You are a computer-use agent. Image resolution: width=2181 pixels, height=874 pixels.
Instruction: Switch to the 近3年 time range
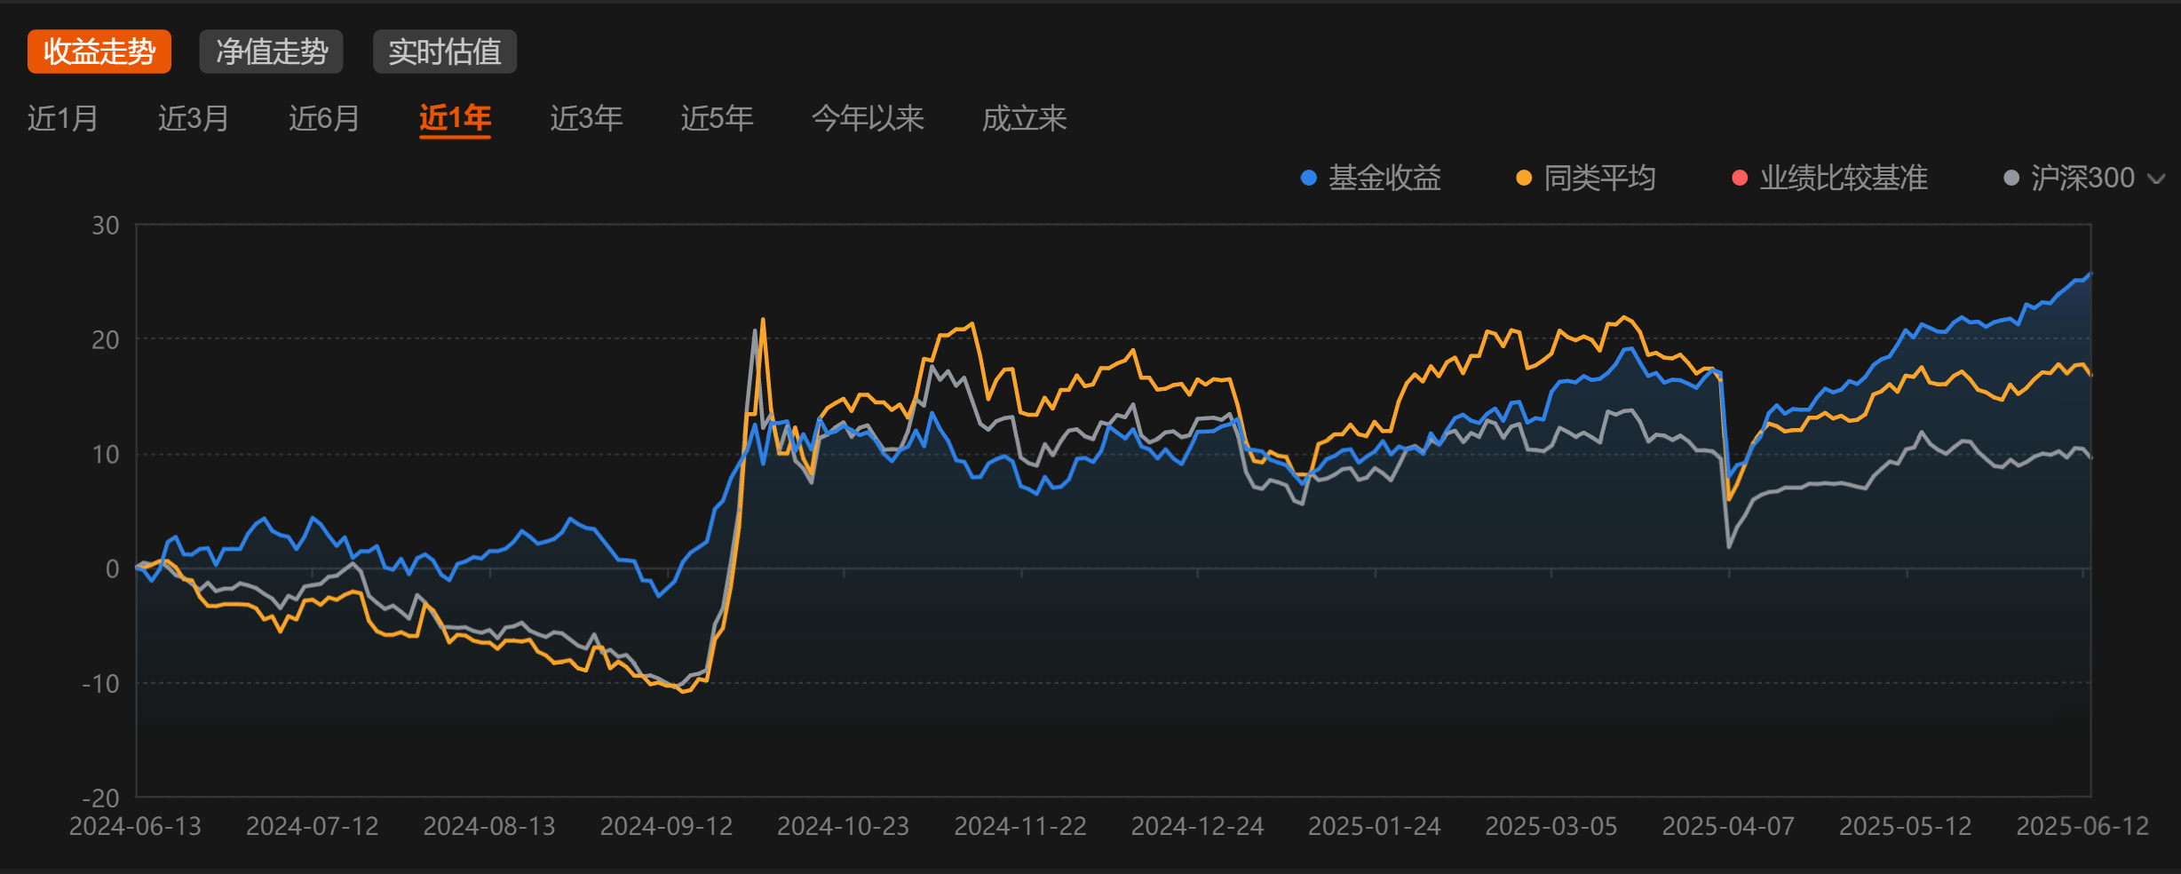point(586,118)
